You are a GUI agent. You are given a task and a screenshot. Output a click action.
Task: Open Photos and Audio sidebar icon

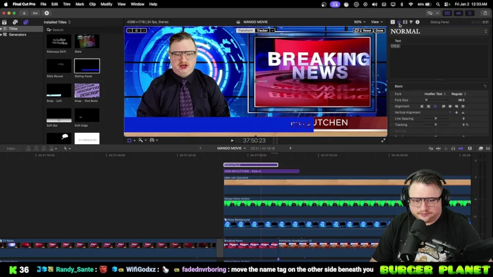pos(15,22)
